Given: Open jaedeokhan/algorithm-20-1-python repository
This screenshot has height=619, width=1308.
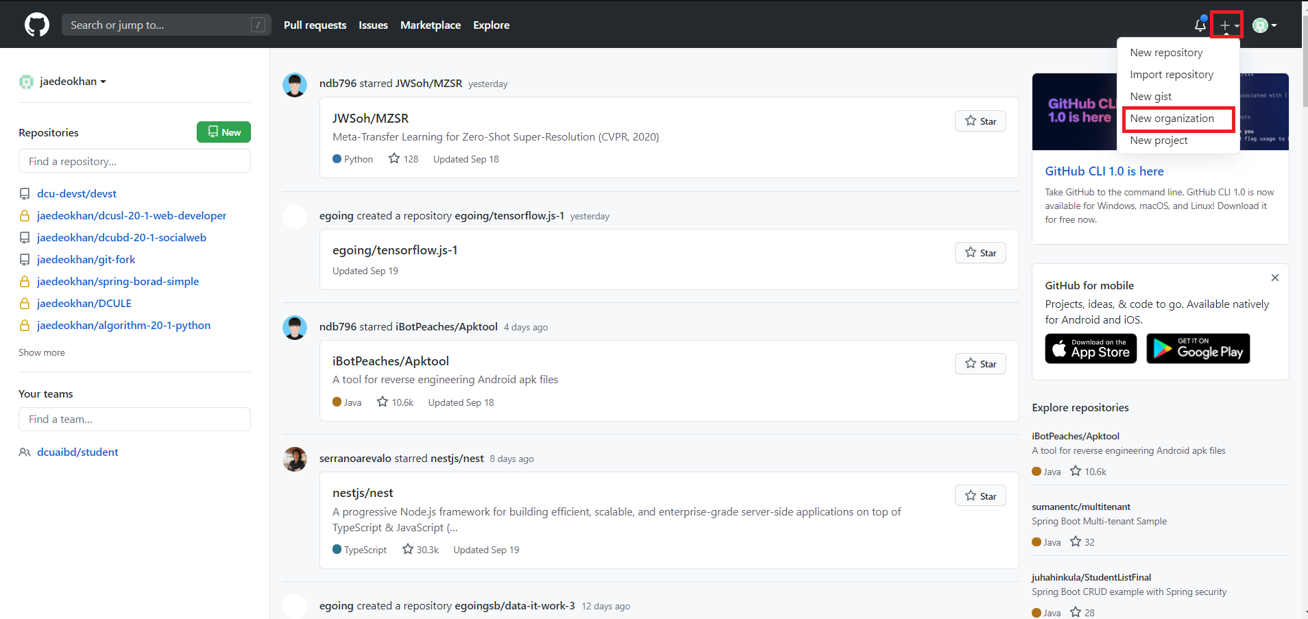Looking at the screenshot, I should point(123,326).
